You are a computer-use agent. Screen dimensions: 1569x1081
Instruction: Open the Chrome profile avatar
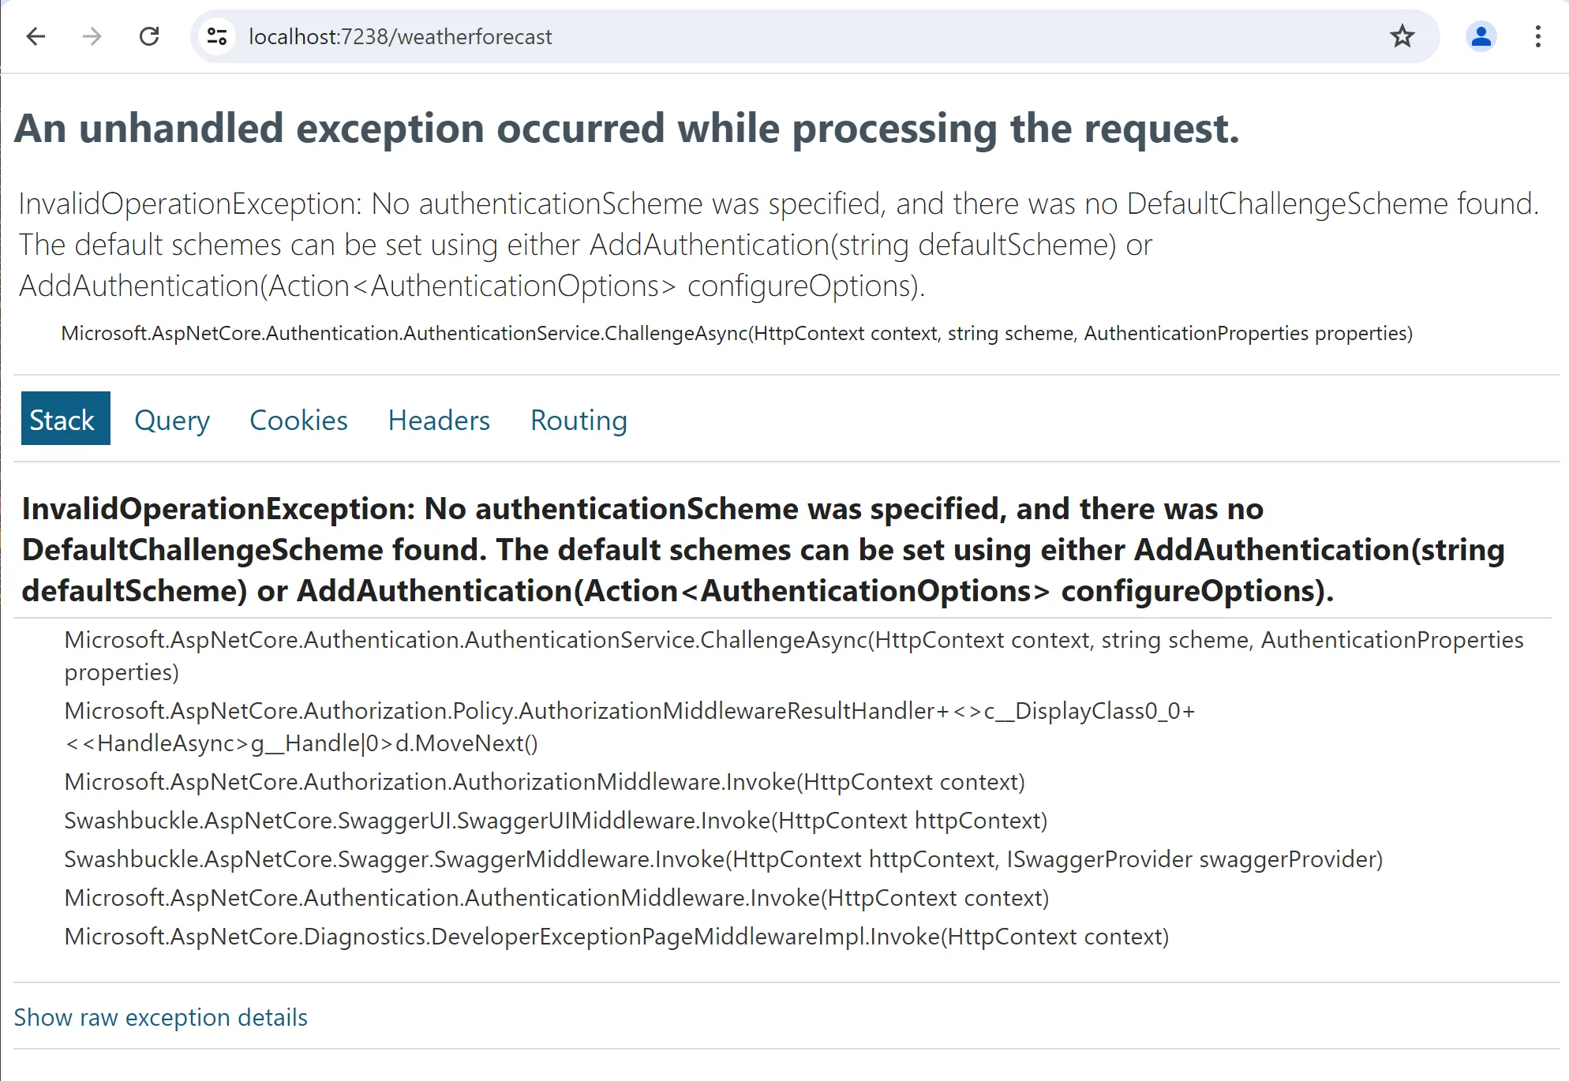1481,36
